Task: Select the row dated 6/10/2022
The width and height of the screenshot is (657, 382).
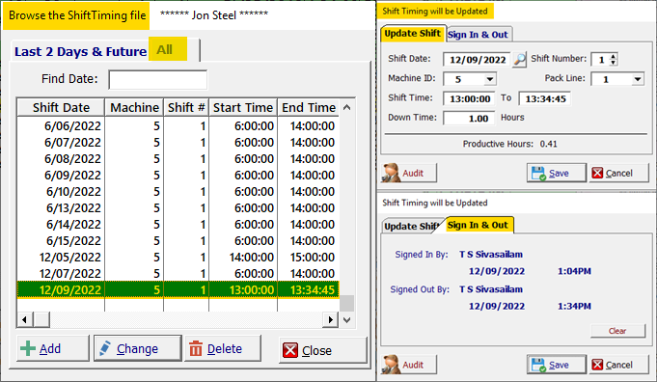Action: pyautogui.click(x=178, y=191)
